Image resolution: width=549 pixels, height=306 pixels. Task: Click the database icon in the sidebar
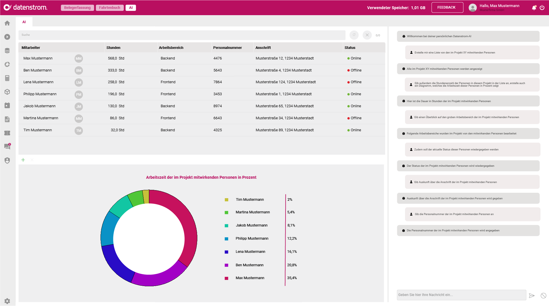(x=7, y=51)
